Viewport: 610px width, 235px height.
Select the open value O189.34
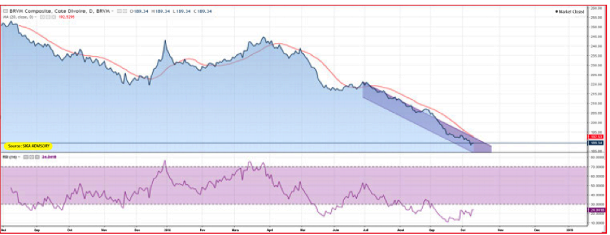coord(139,11)
